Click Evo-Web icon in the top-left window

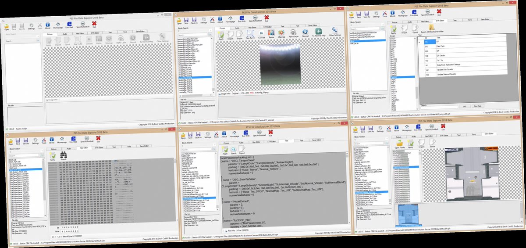(69, 25)
